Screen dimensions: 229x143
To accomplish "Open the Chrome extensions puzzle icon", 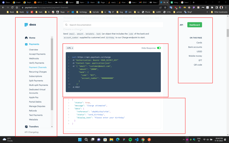I will 212,8.
